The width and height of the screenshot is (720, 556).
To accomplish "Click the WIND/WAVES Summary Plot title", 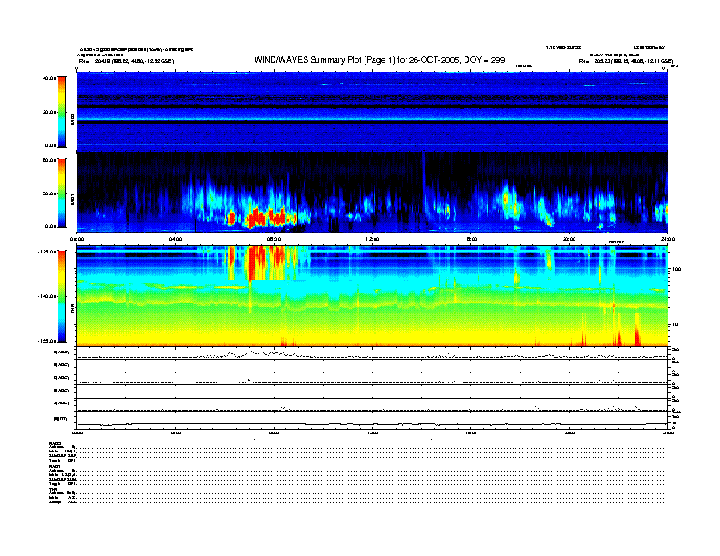I will [x=379, y=60].
